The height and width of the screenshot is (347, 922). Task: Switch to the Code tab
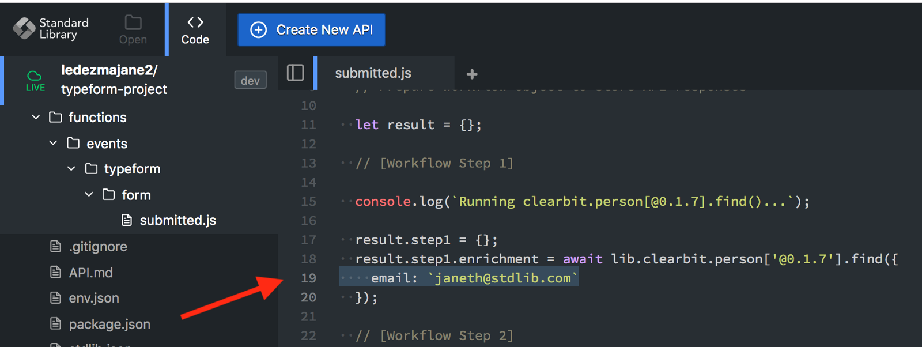(195, 30)
